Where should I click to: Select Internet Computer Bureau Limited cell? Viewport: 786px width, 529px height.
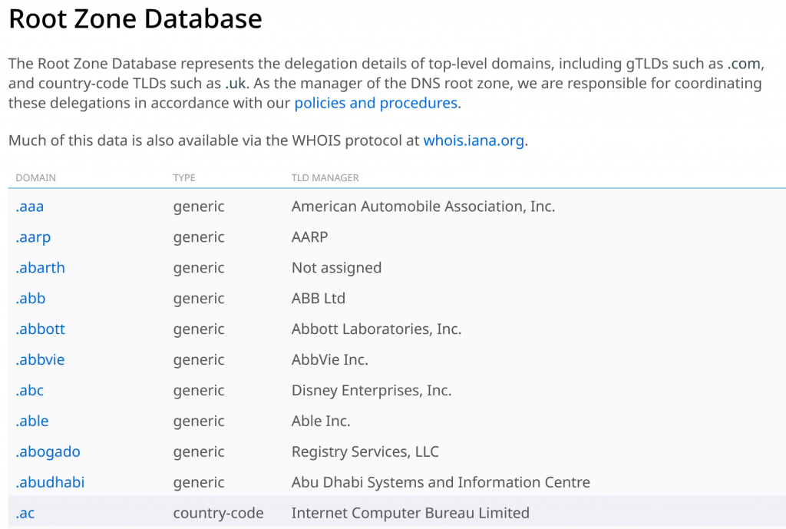410,514
